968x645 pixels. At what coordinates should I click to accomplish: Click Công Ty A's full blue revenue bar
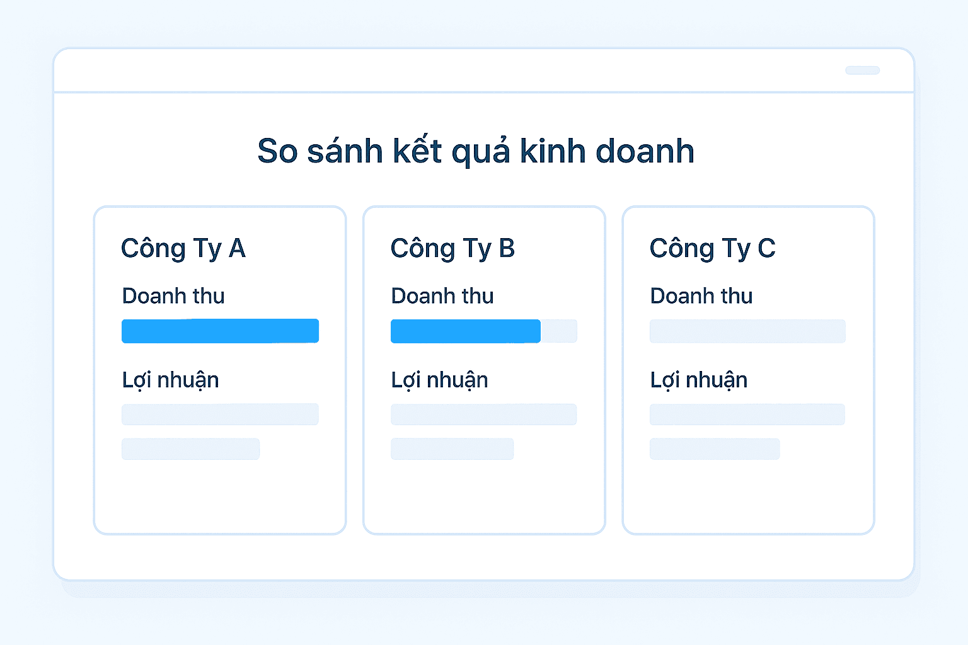(220, 331)
